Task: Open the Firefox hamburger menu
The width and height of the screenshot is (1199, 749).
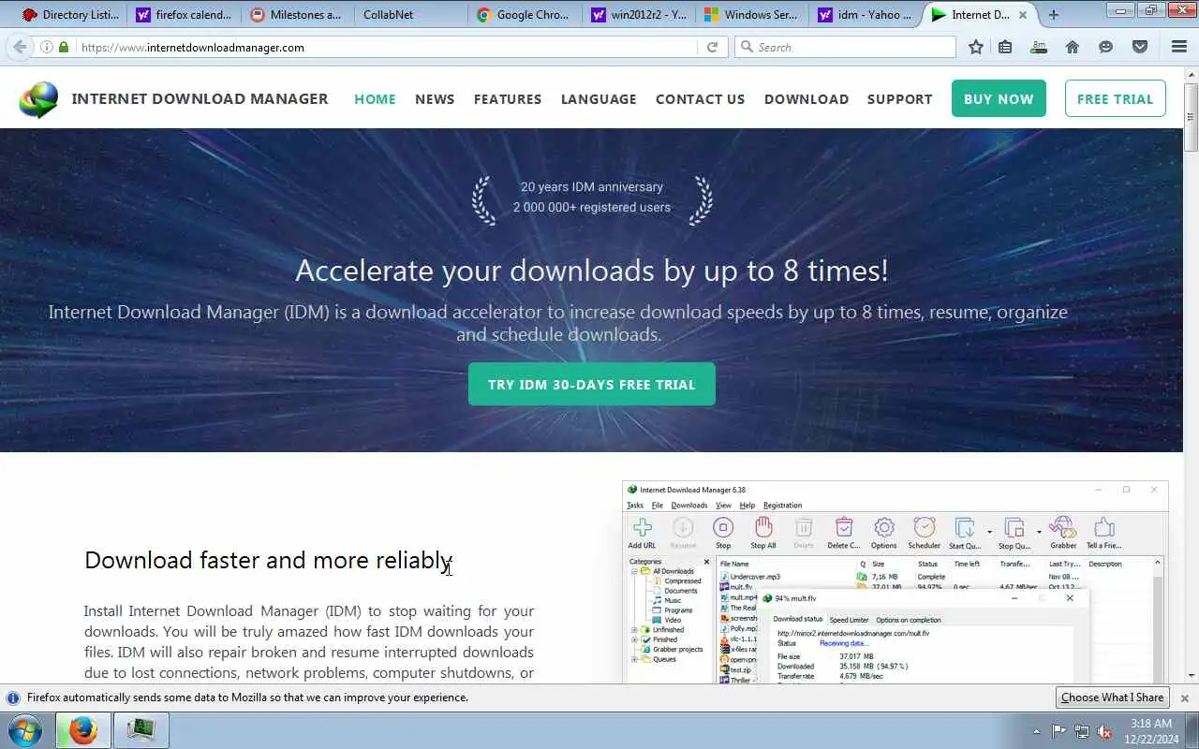Action: click(1179, 47)
